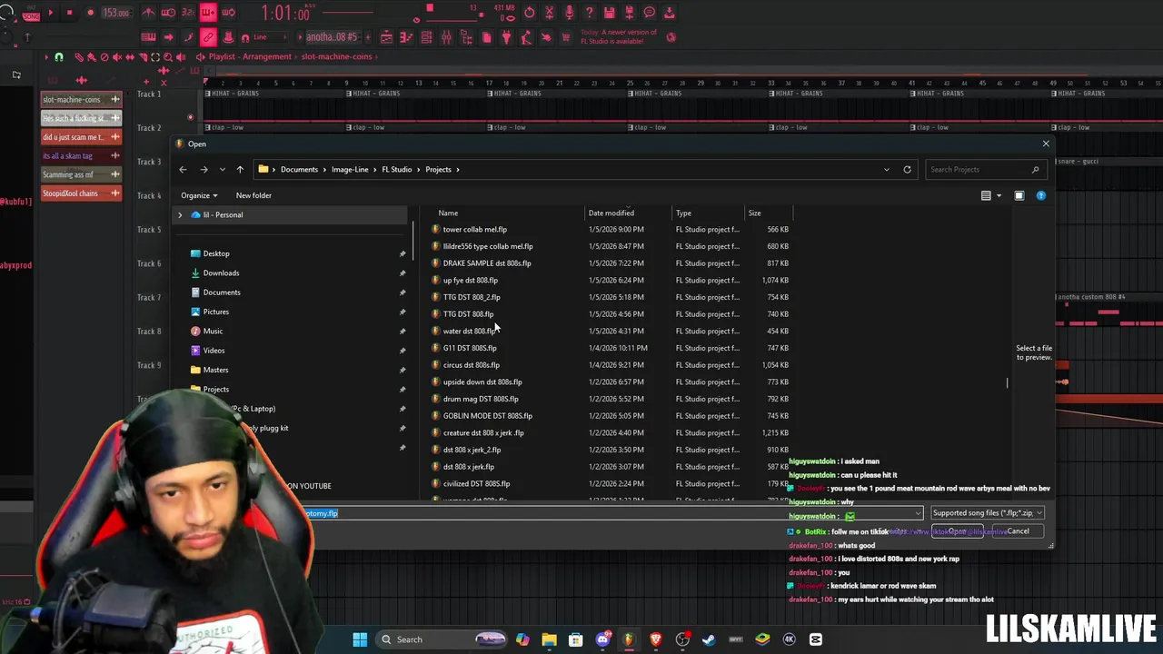The height and width of the screenshot is (654, 1163).
Task: Click the shopping cart icon in FL Studio
Action: [x=565, y=37]
